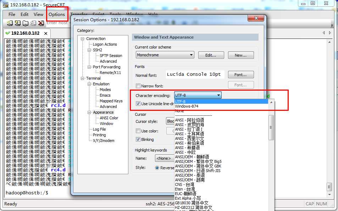The height and width of the screenshot is (211, 338).
Task: Click the Reconnect toolbar icon
Action: click(x=33, y=23)
